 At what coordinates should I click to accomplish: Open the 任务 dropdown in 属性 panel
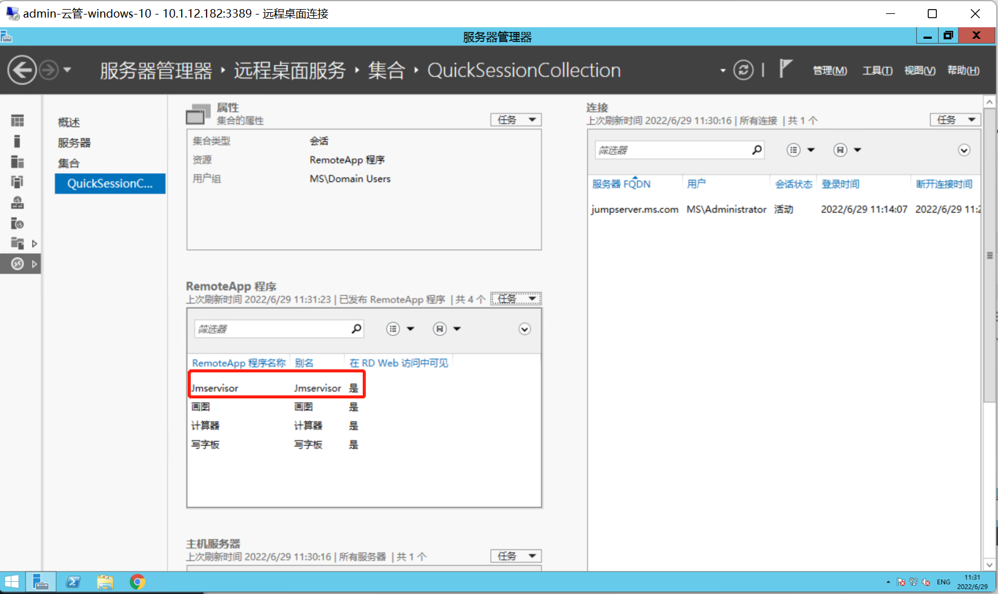coord(515,119)
